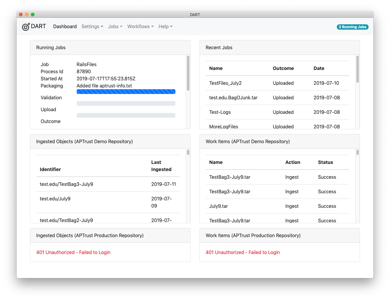
Task: Expand the Workflows dropdown
Action: 140,26
